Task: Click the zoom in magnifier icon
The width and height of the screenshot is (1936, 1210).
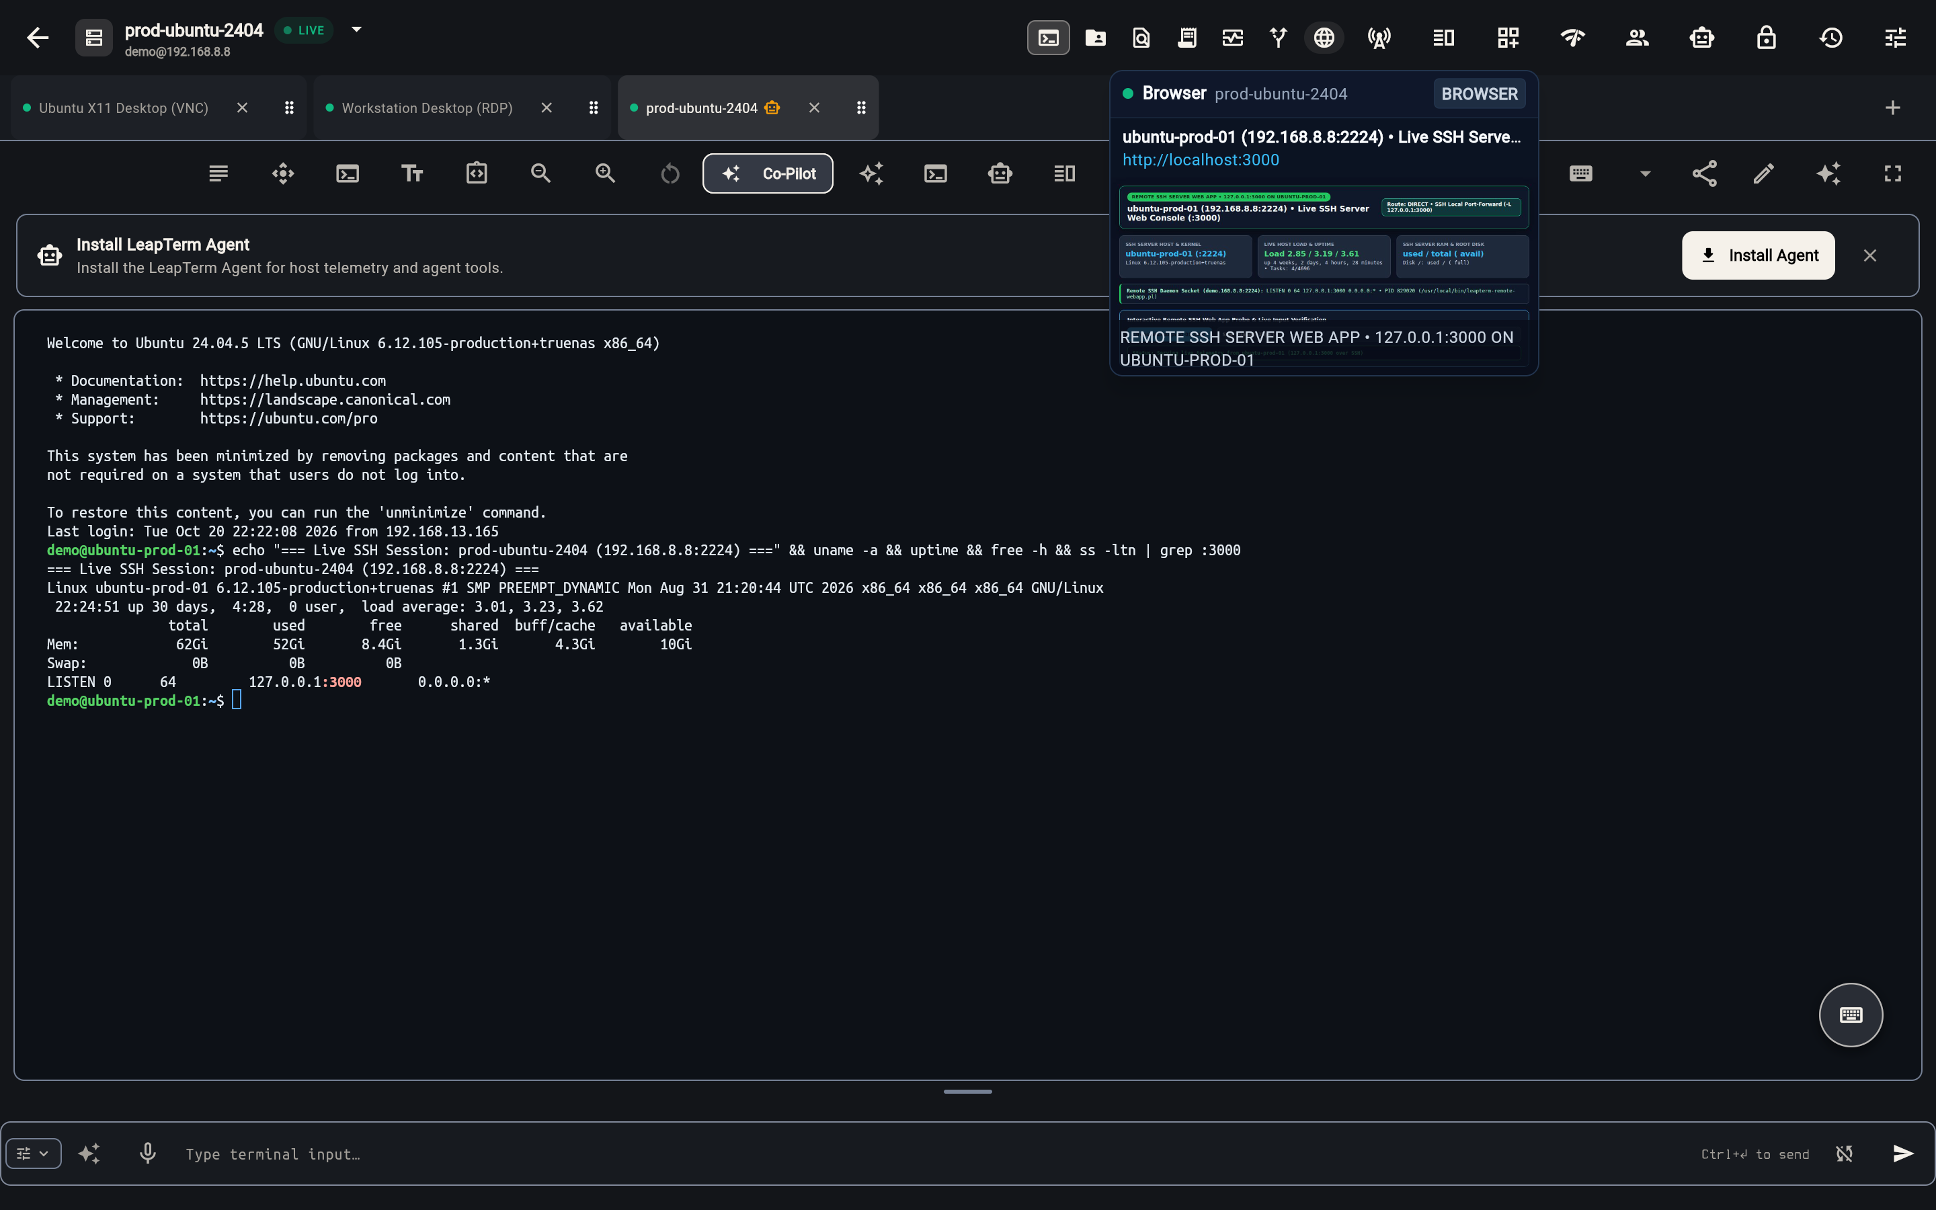Action: (x=606, y=173)
